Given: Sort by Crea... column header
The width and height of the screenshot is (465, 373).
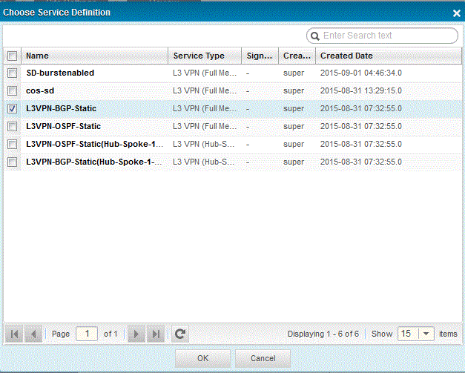Looking at the screenshot, I should tap(297, 56).
